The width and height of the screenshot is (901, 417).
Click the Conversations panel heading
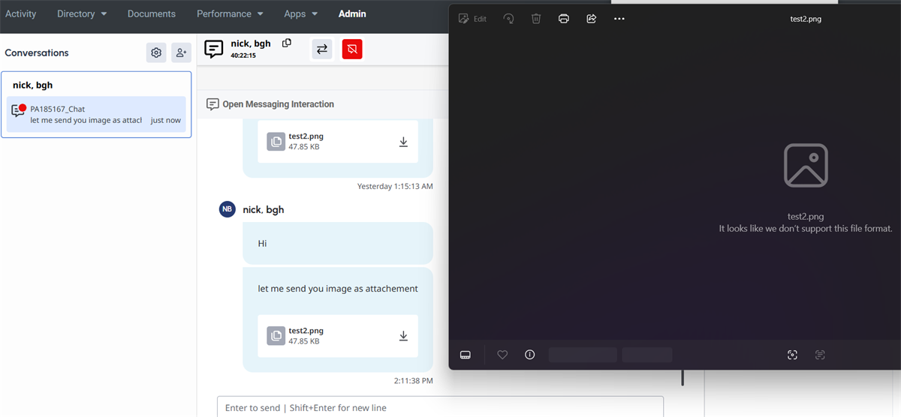pos(37,52)
